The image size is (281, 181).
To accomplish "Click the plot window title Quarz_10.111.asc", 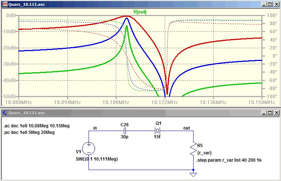I will (27, 4).
